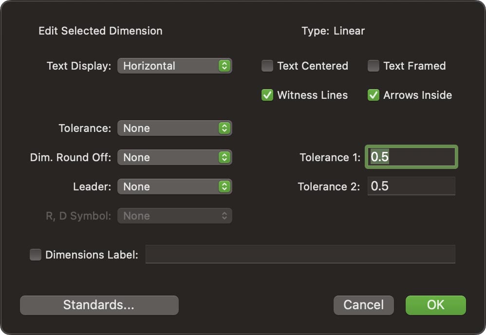Disable the Witness Lines checkbox
Screen dimensions: 486x335
tap(267, 95)
